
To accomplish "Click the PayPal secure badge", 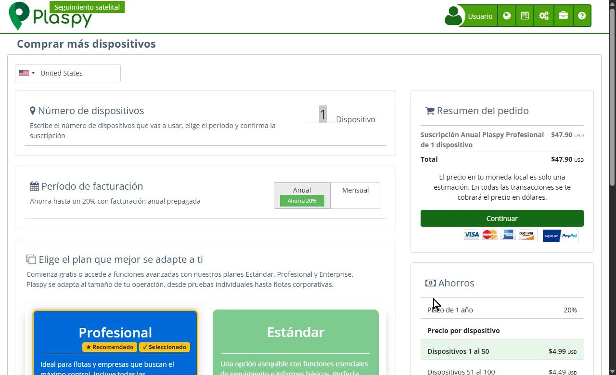I will [x=560, y=236].
